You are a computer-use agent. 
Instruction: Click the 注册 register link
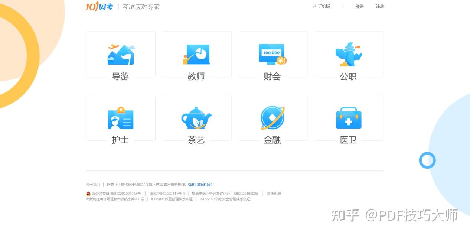pyautogui.click(x=380, y=6)
